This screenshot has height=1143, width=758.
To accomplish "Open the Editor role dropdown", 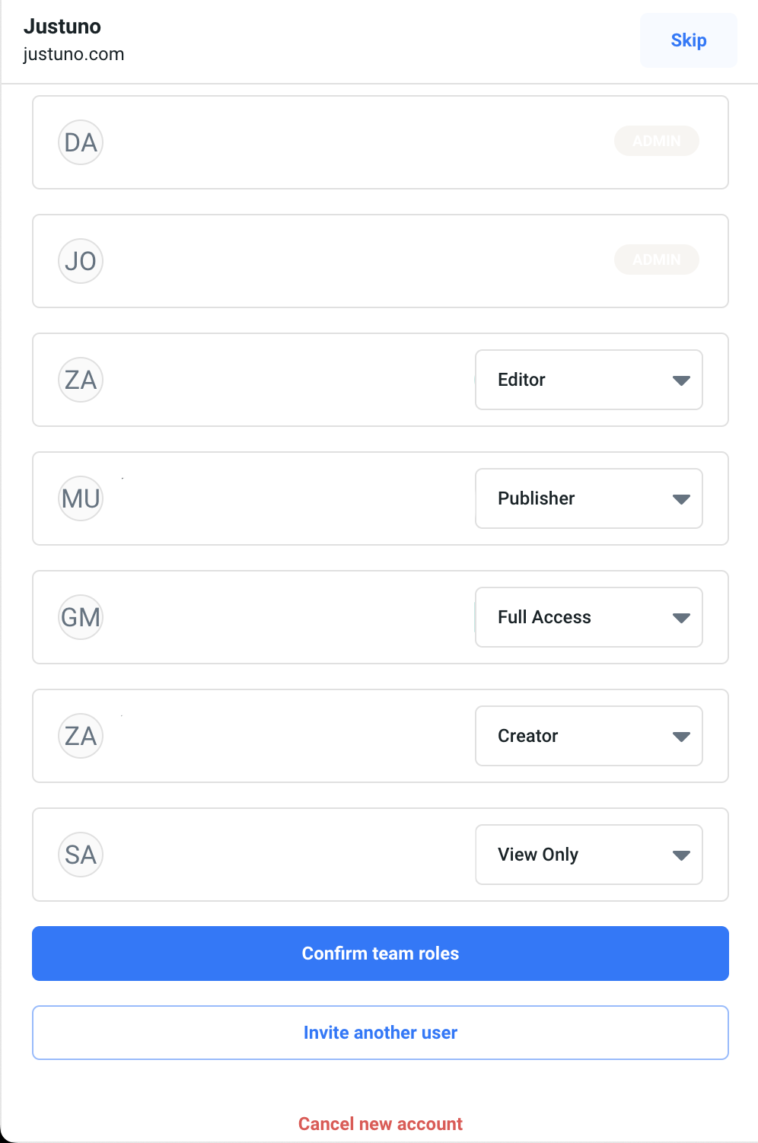I will coord(588,380).
